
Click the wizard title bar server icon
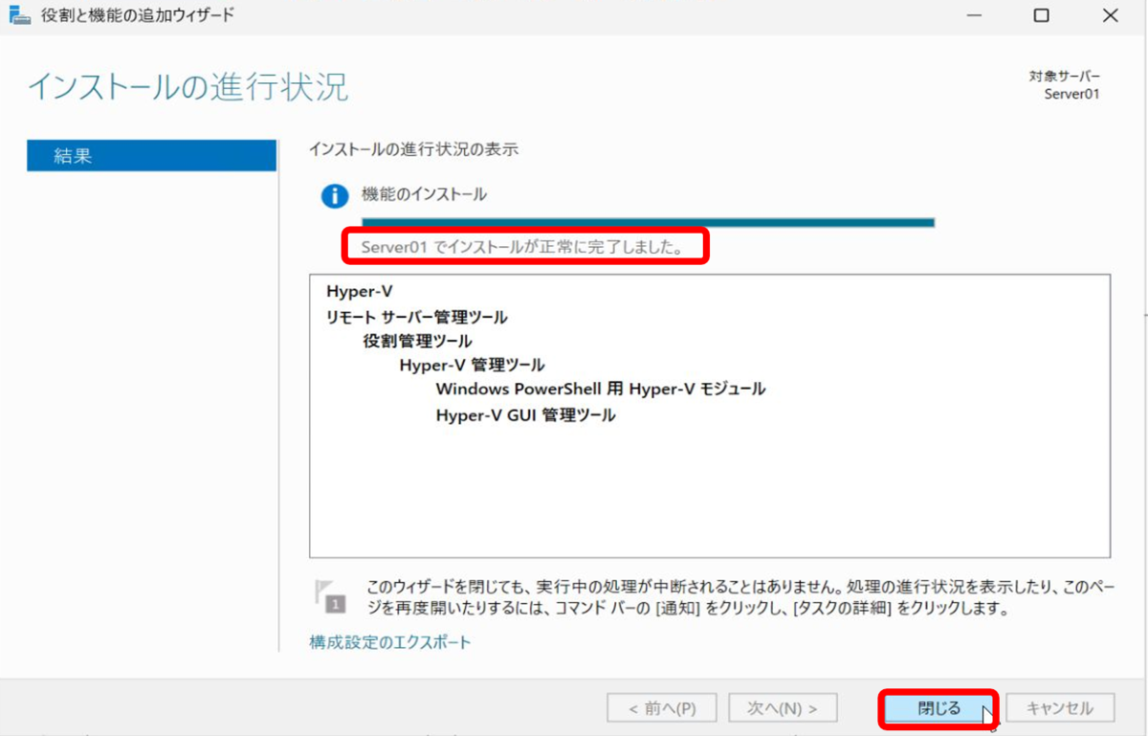coord(20,16)
